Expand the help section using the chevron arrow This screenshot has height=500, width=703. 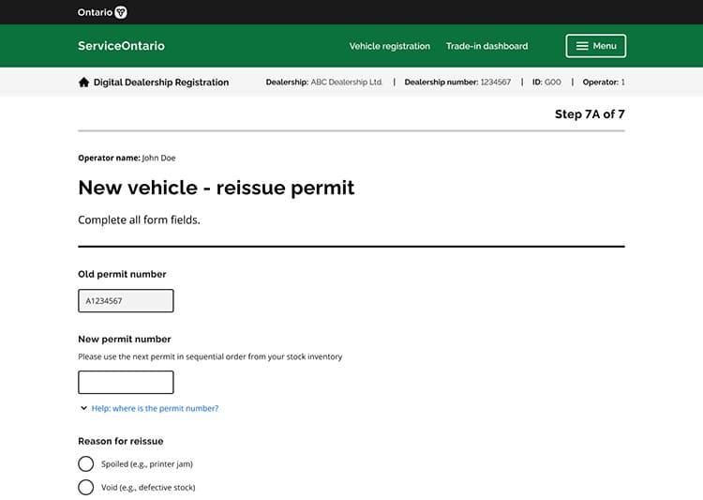tap(84, 409)
